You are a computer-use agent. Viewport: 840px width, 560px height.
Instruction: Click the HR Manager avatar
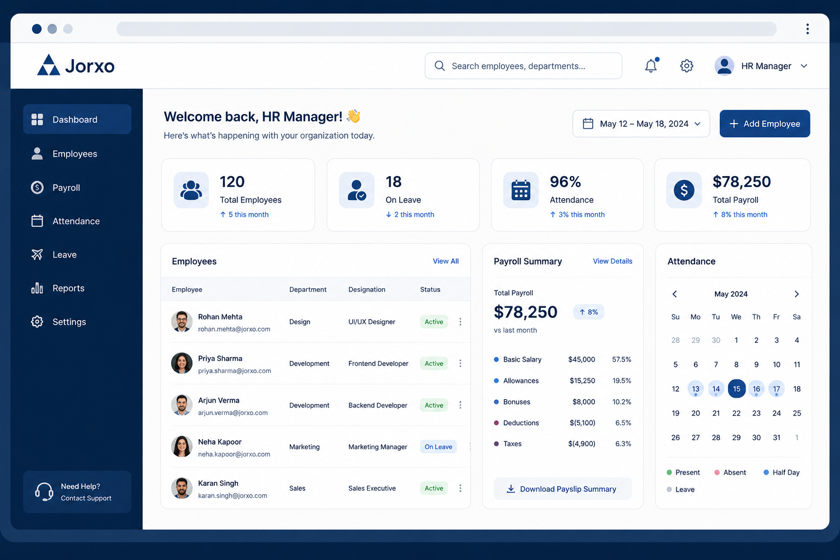(x=725, y=66)
